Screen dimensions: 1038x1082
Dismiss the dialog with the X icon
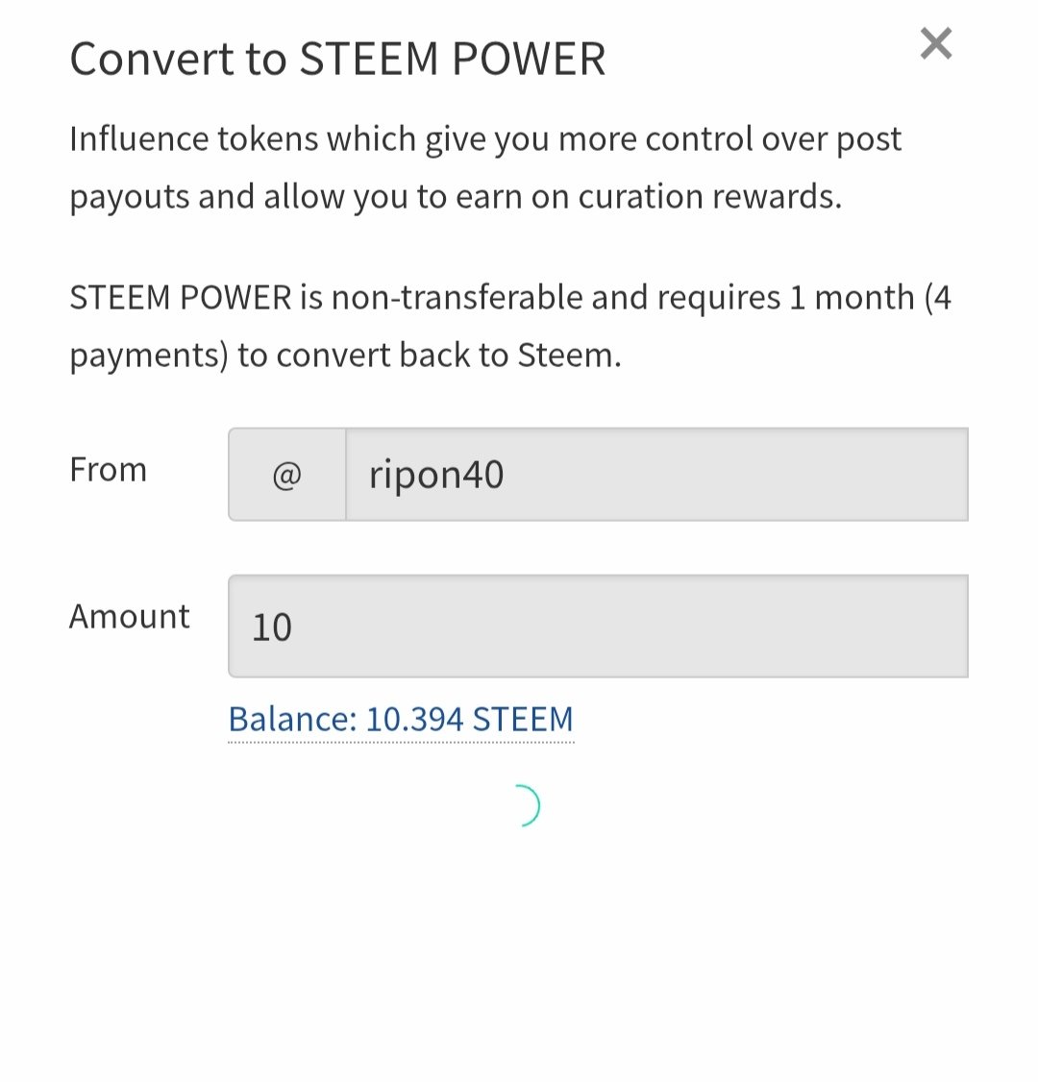click(x=936, y=43)
